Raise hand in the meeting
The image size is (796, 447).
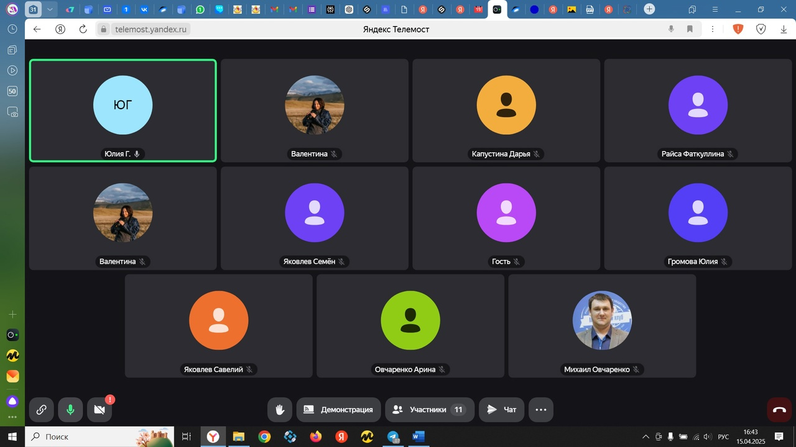tap(280, 410)
